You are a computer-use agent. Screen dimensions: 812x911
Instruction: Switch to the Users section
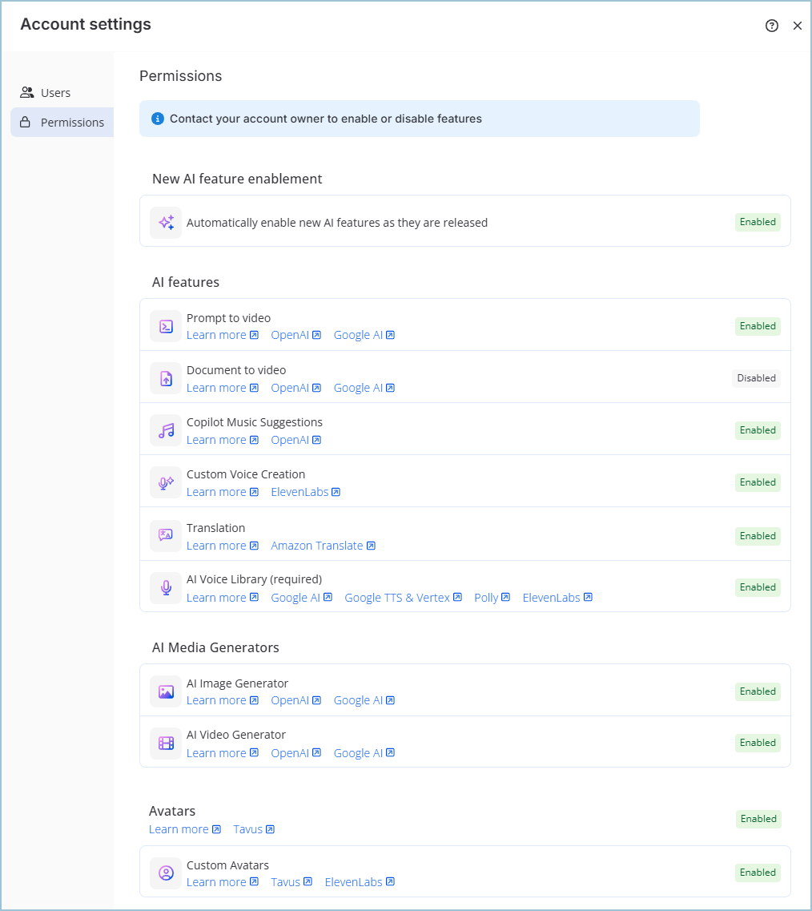54,92
